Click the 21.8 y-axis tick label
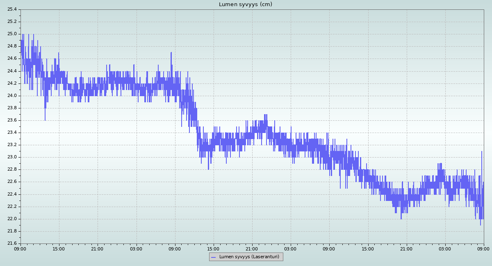 pos(12,231)
